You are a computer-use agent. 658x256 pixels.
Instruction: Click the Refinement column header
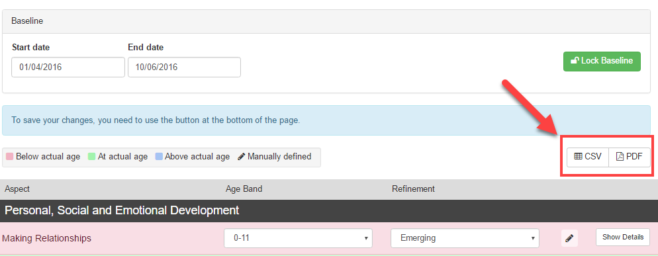(x=413, y=189)
